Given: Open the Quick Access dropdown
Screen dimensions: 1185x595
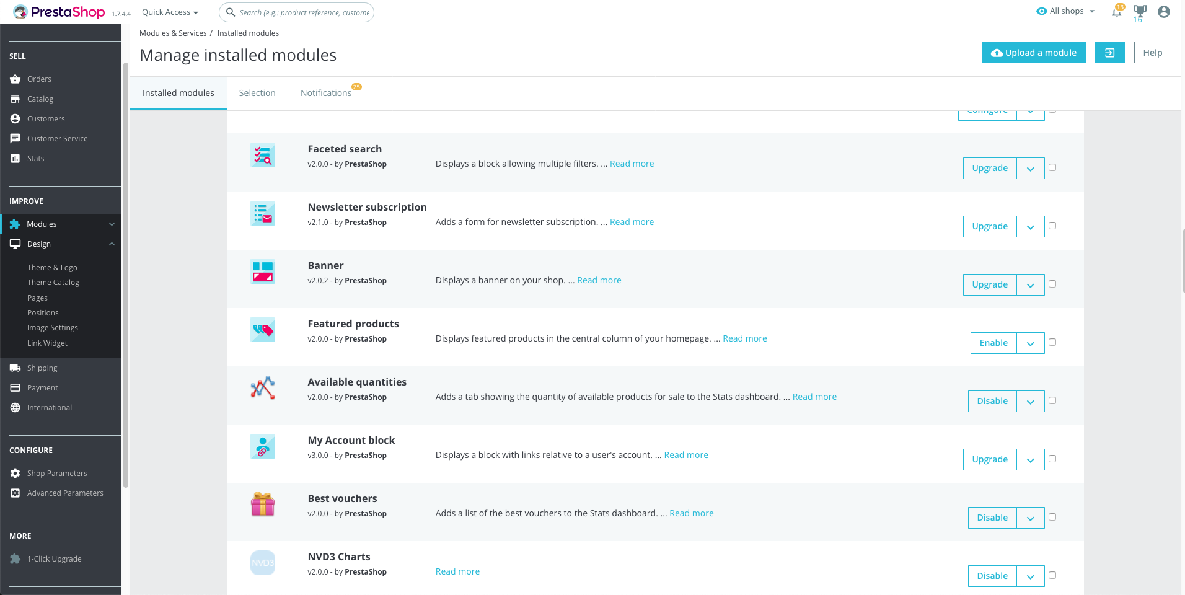Looking at the screenshot, I should pos(170,12).
